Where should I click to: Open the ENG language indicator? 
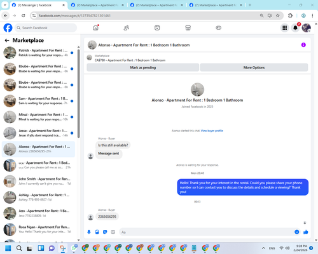click(272, 248)
